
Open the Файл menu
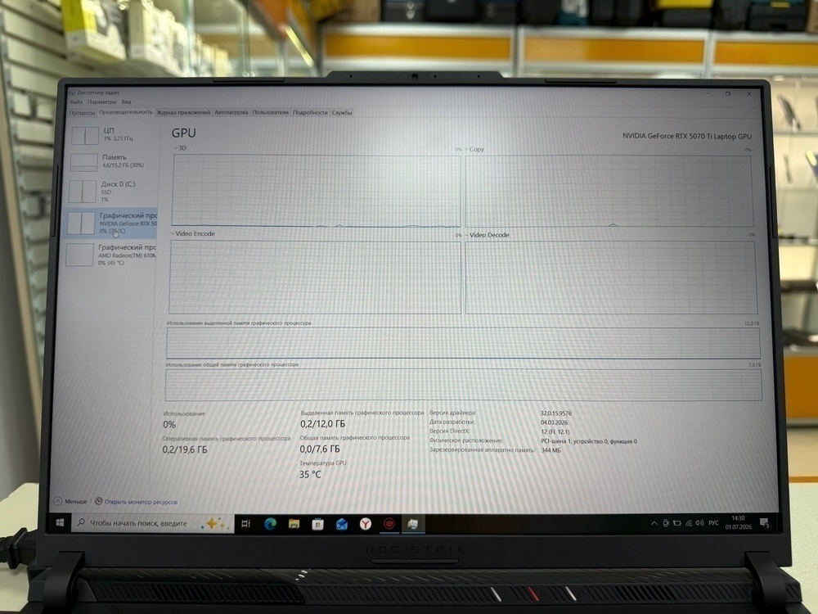pyautogui.click(x=76, y=102)
